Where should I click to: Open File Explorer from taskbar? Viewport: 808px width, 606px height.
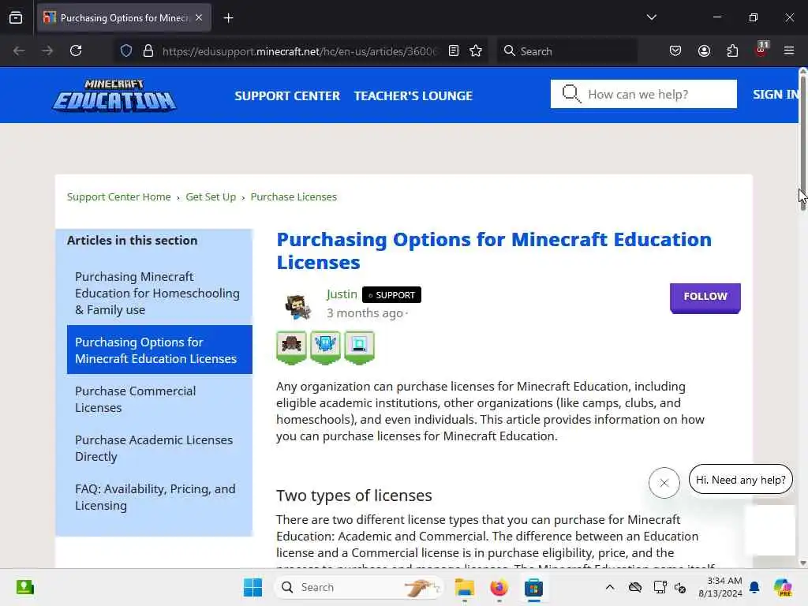pyautogui.click(x=464, y=587)
